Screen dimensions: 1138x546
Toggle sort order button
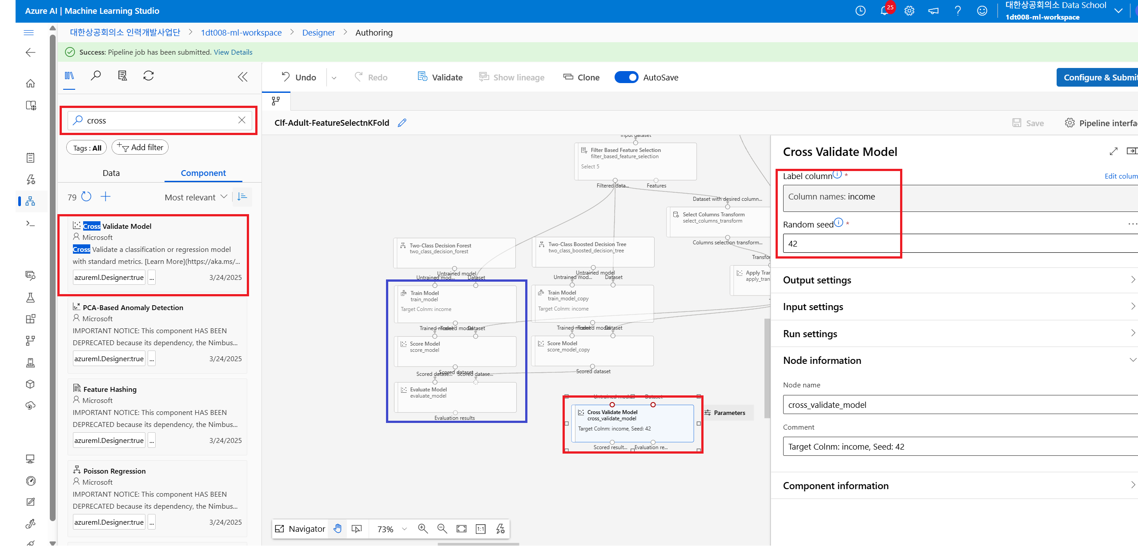pyautogui.click(x=242, y=197)
